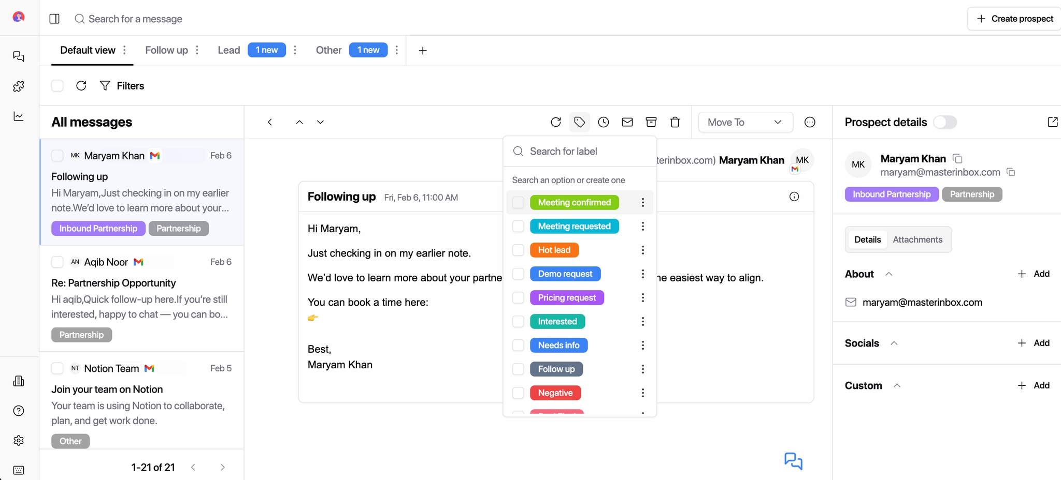The width and height of the screenshot is (1061, 480).
Task: Collapse the Socials section chevron
Action: (894, 343)
